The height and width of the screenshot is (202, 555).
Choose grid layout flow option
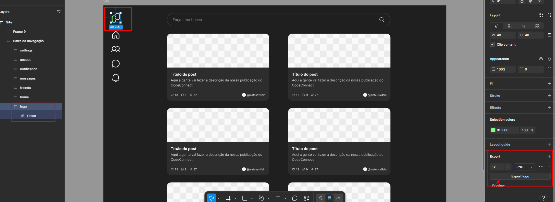[x=537, y=26]
